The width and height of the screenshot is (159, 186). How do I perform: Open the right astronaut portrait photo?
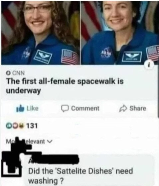120,33
